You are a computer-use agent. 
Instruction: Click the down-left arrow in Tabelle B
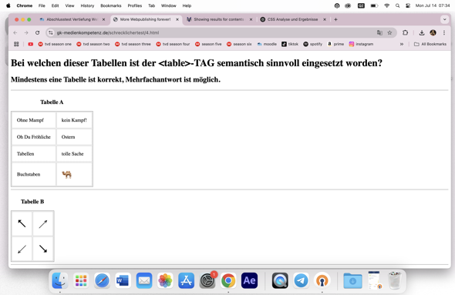(22, 249)
